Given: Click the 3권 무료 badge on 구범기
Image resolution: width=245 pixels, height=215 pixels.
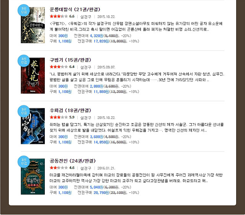Looking at the screenshot, I should pos(24,61).
